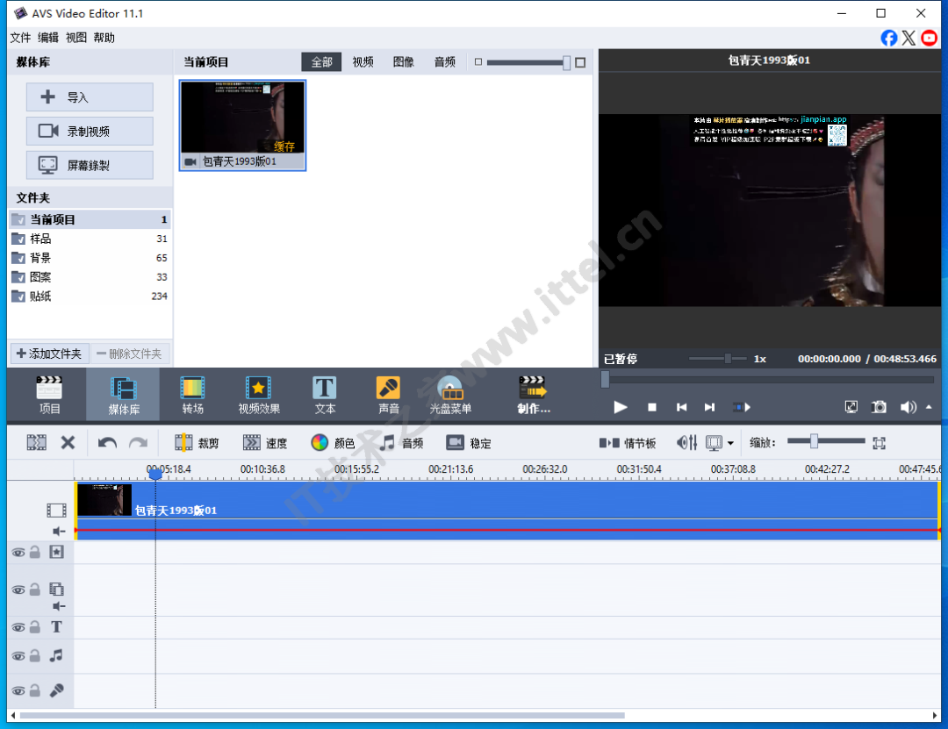This screenshot has height=729, width=948.
Task: Open the Facebook link icon
Action: [888, 38]
